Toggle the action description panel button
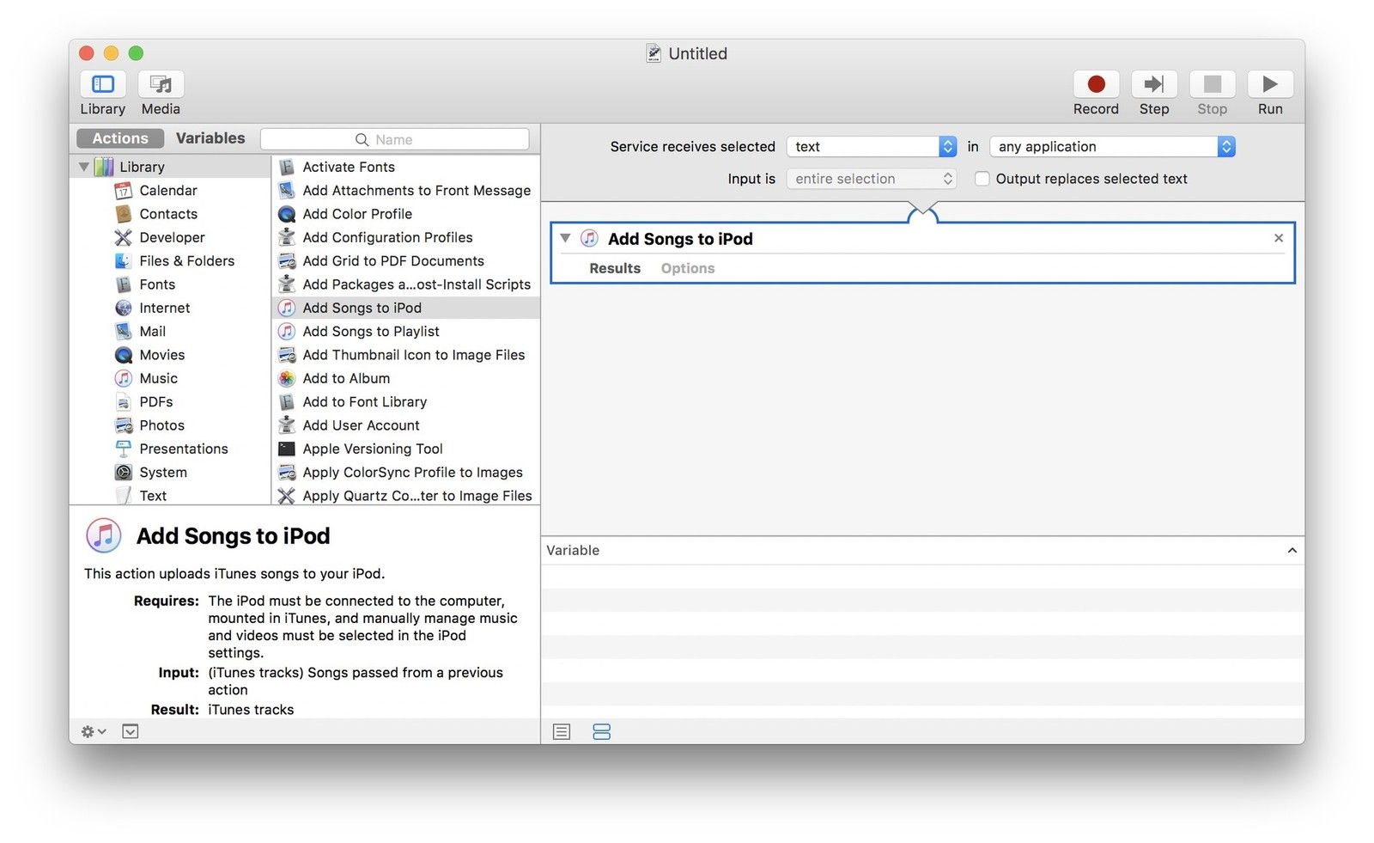This screenshot has height=843, width=1374. pyautogui.click(x=131, y=731)
